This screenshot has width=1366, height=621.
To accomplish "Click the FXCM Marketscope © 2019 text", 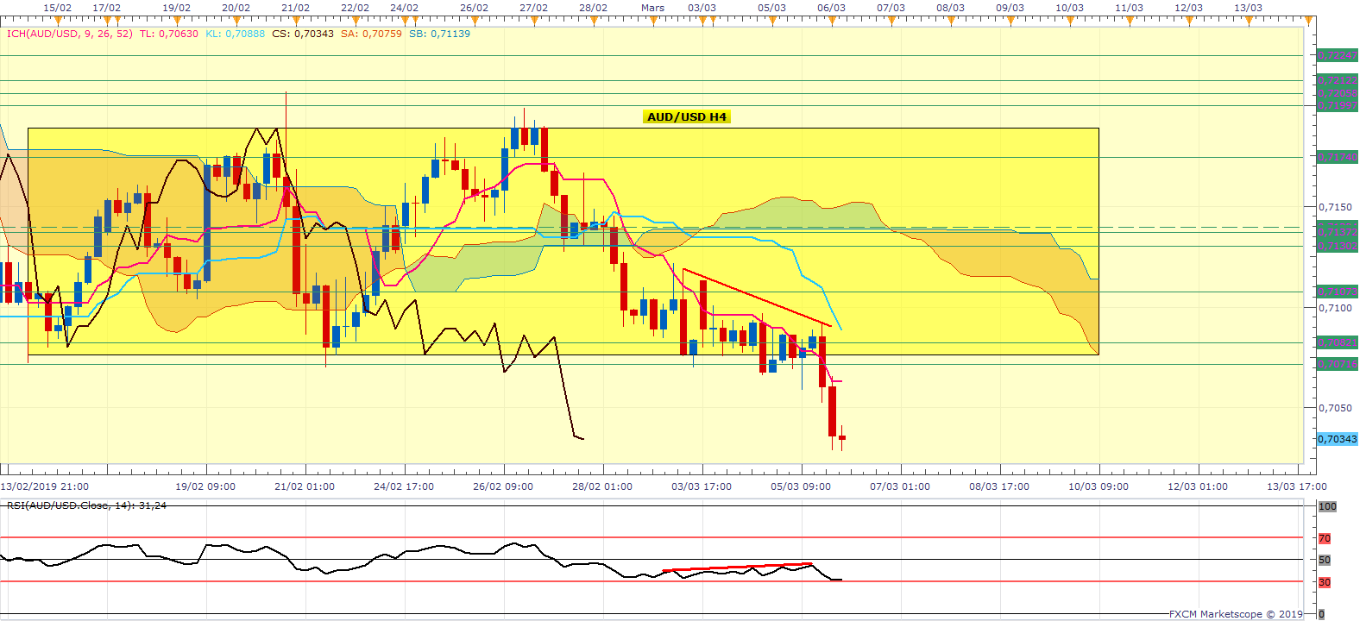I will [x=1236, y=614].
